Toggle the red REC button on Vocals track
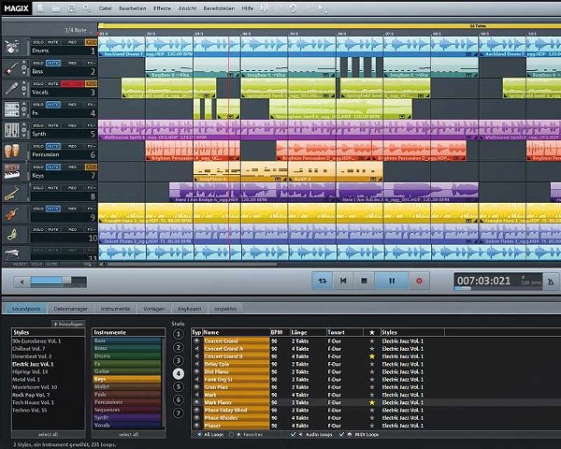The image size is (561, 449). [x=72, y=84]
